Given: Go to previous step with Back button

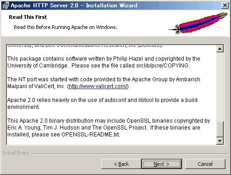Looking at the screenshot, I should click(x=121, y=164).
